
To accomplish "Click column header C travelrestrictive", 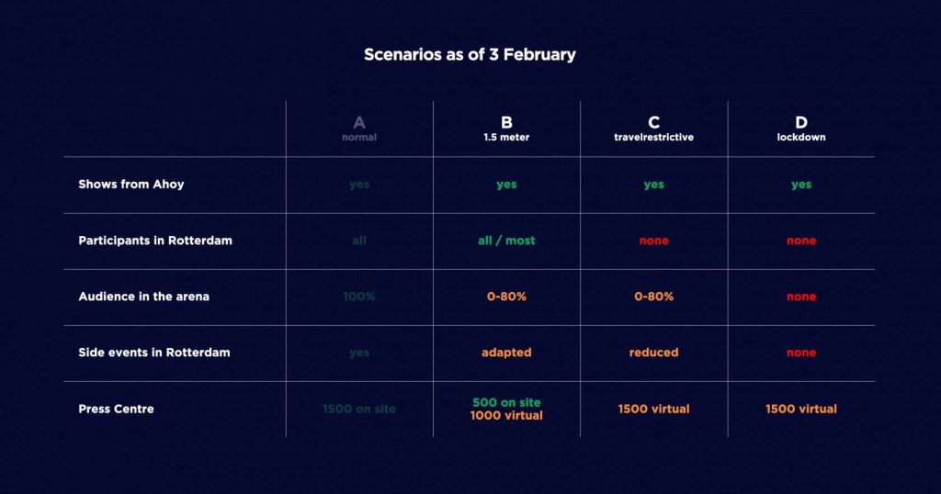I will point(653,129).
